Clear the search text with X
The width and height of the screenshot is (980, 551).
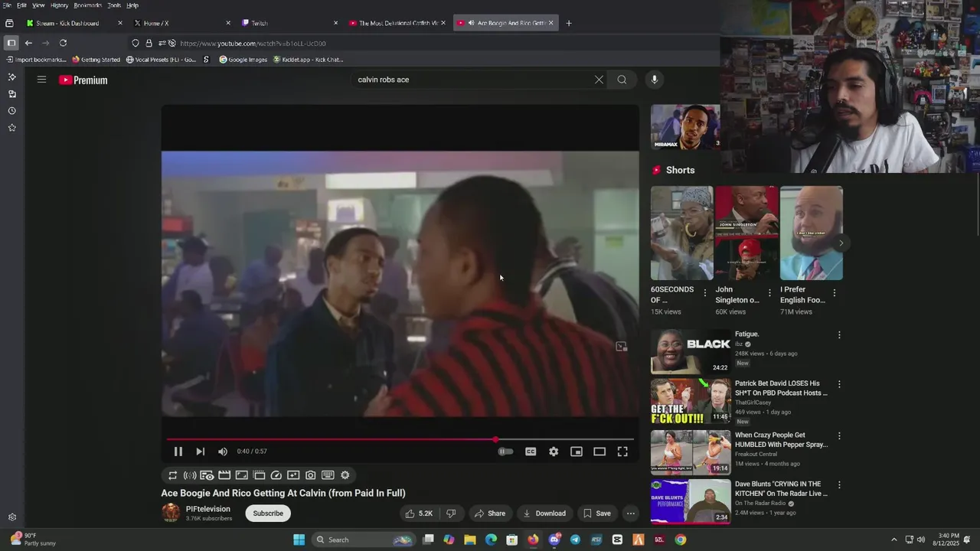coord(599,80)
